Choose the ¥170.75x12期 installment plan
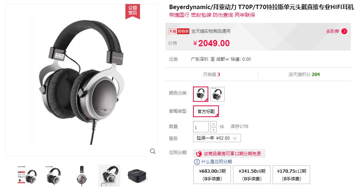Screen dimensions: 357x192 click(292, 175)
